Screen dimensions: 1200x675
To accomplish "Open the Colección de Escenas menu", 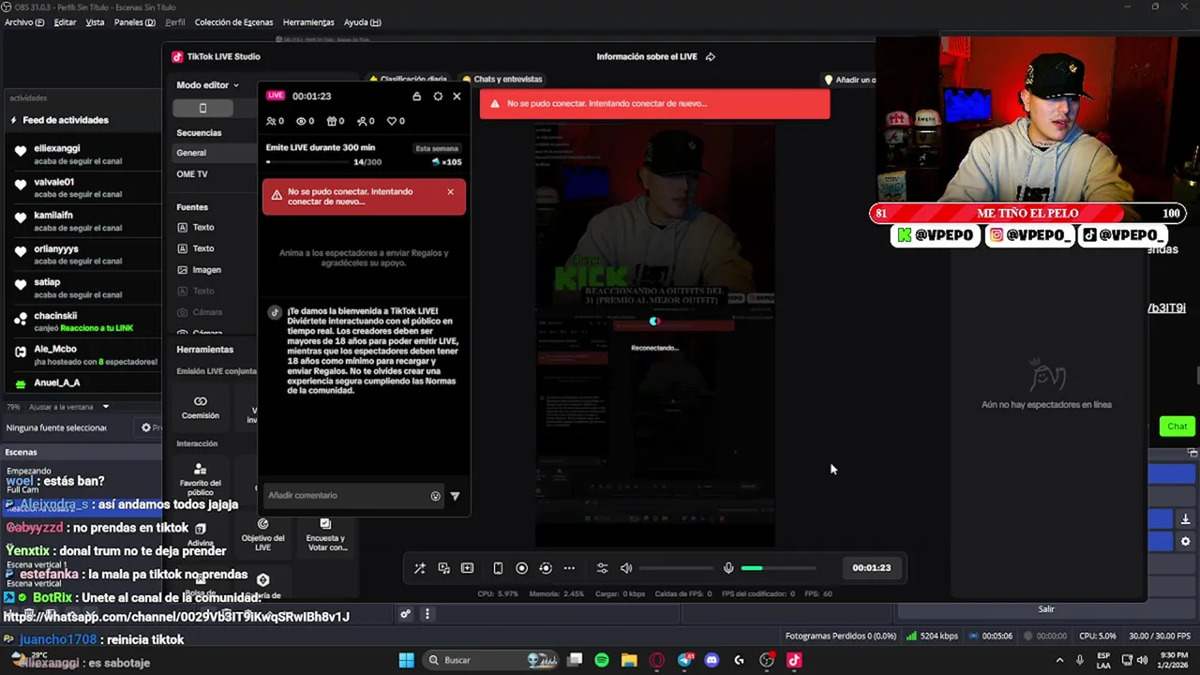I will tap(233, 22).
